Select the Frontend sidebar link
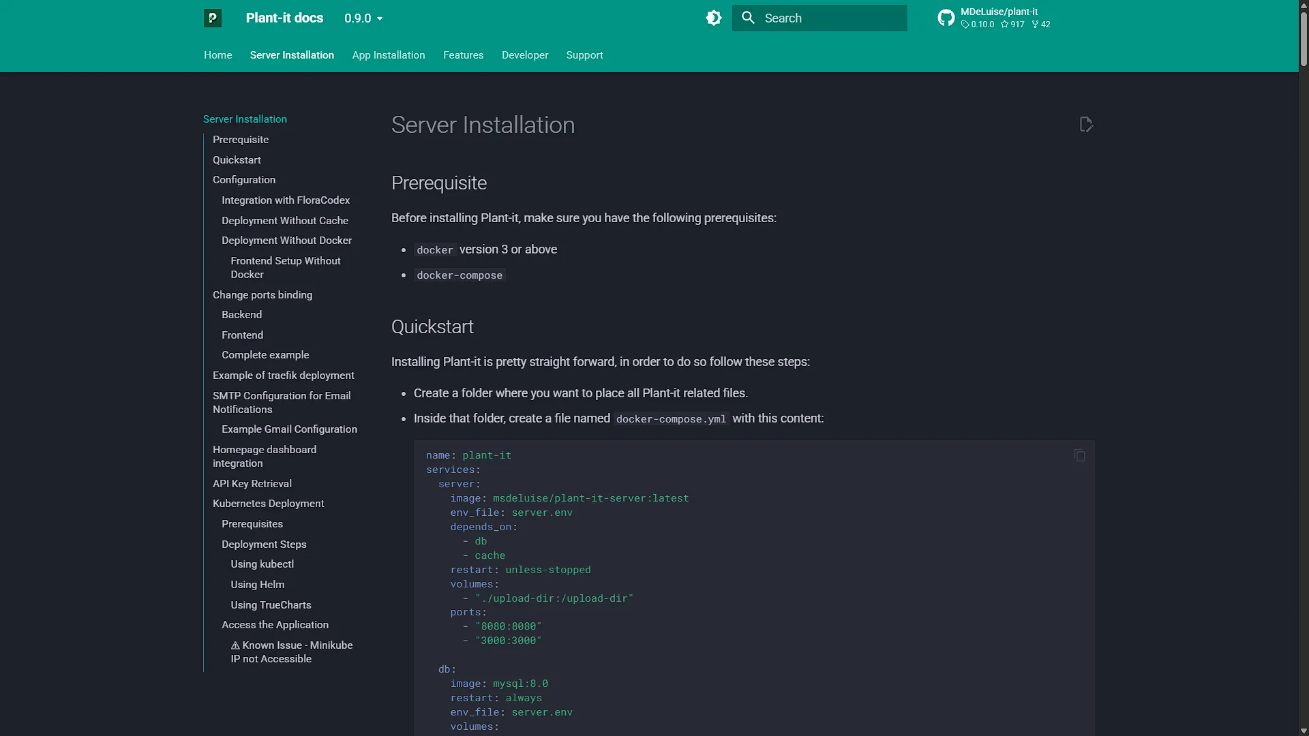The width and height of the screenshot is (1309, 736). tap(243, 335)
